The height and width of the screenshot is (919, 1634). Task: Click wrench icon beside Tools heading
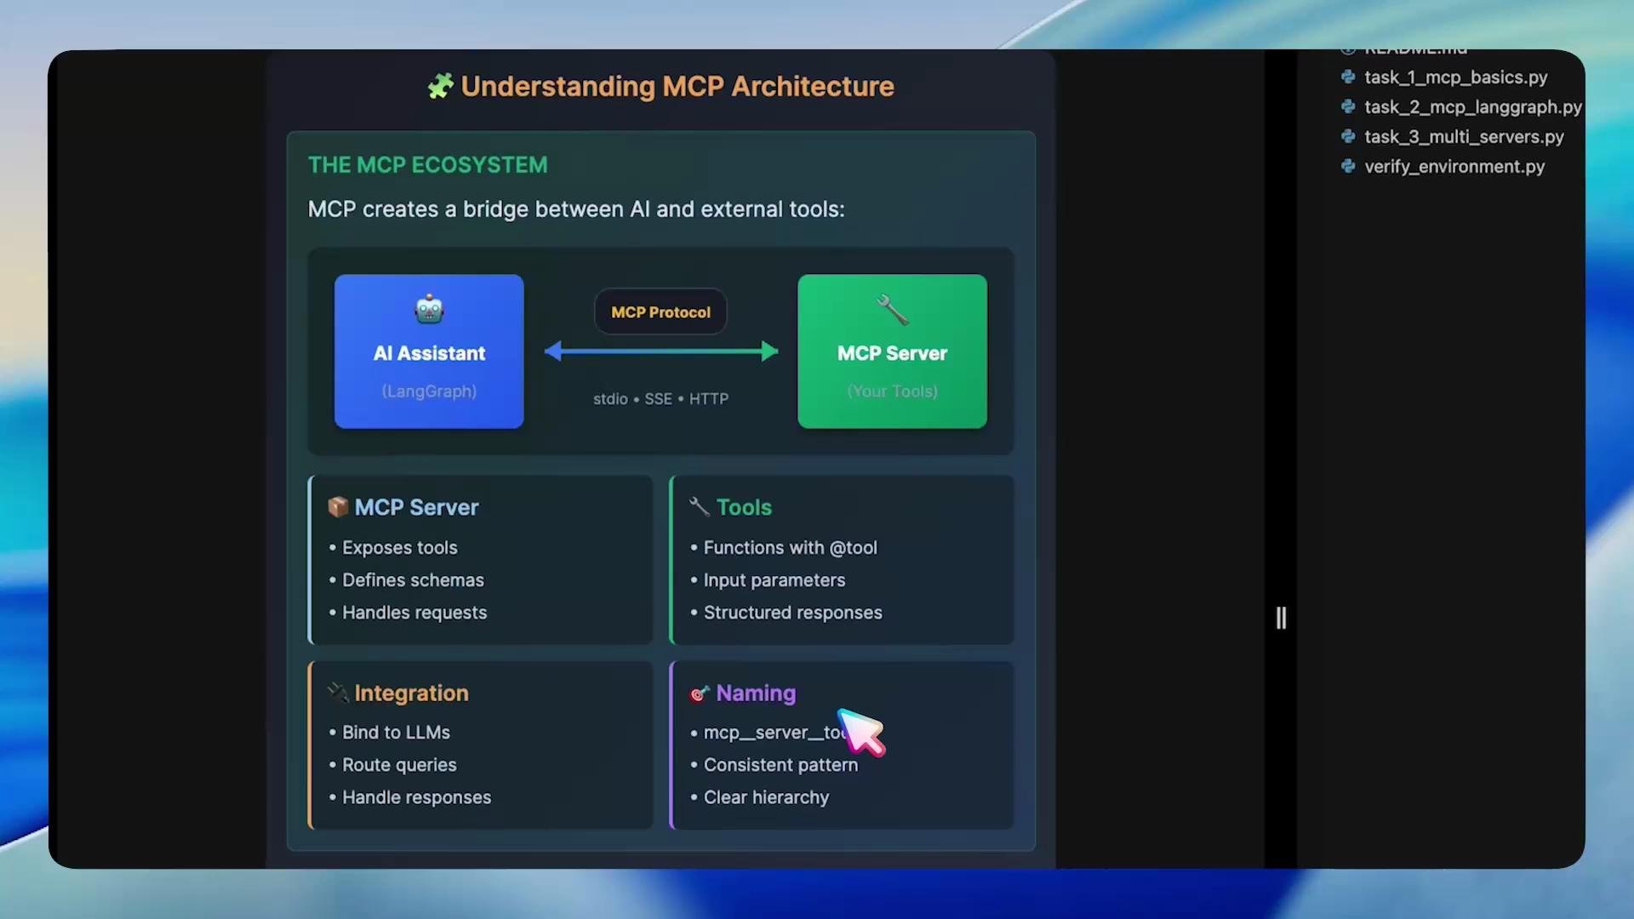tap(699, 507)
